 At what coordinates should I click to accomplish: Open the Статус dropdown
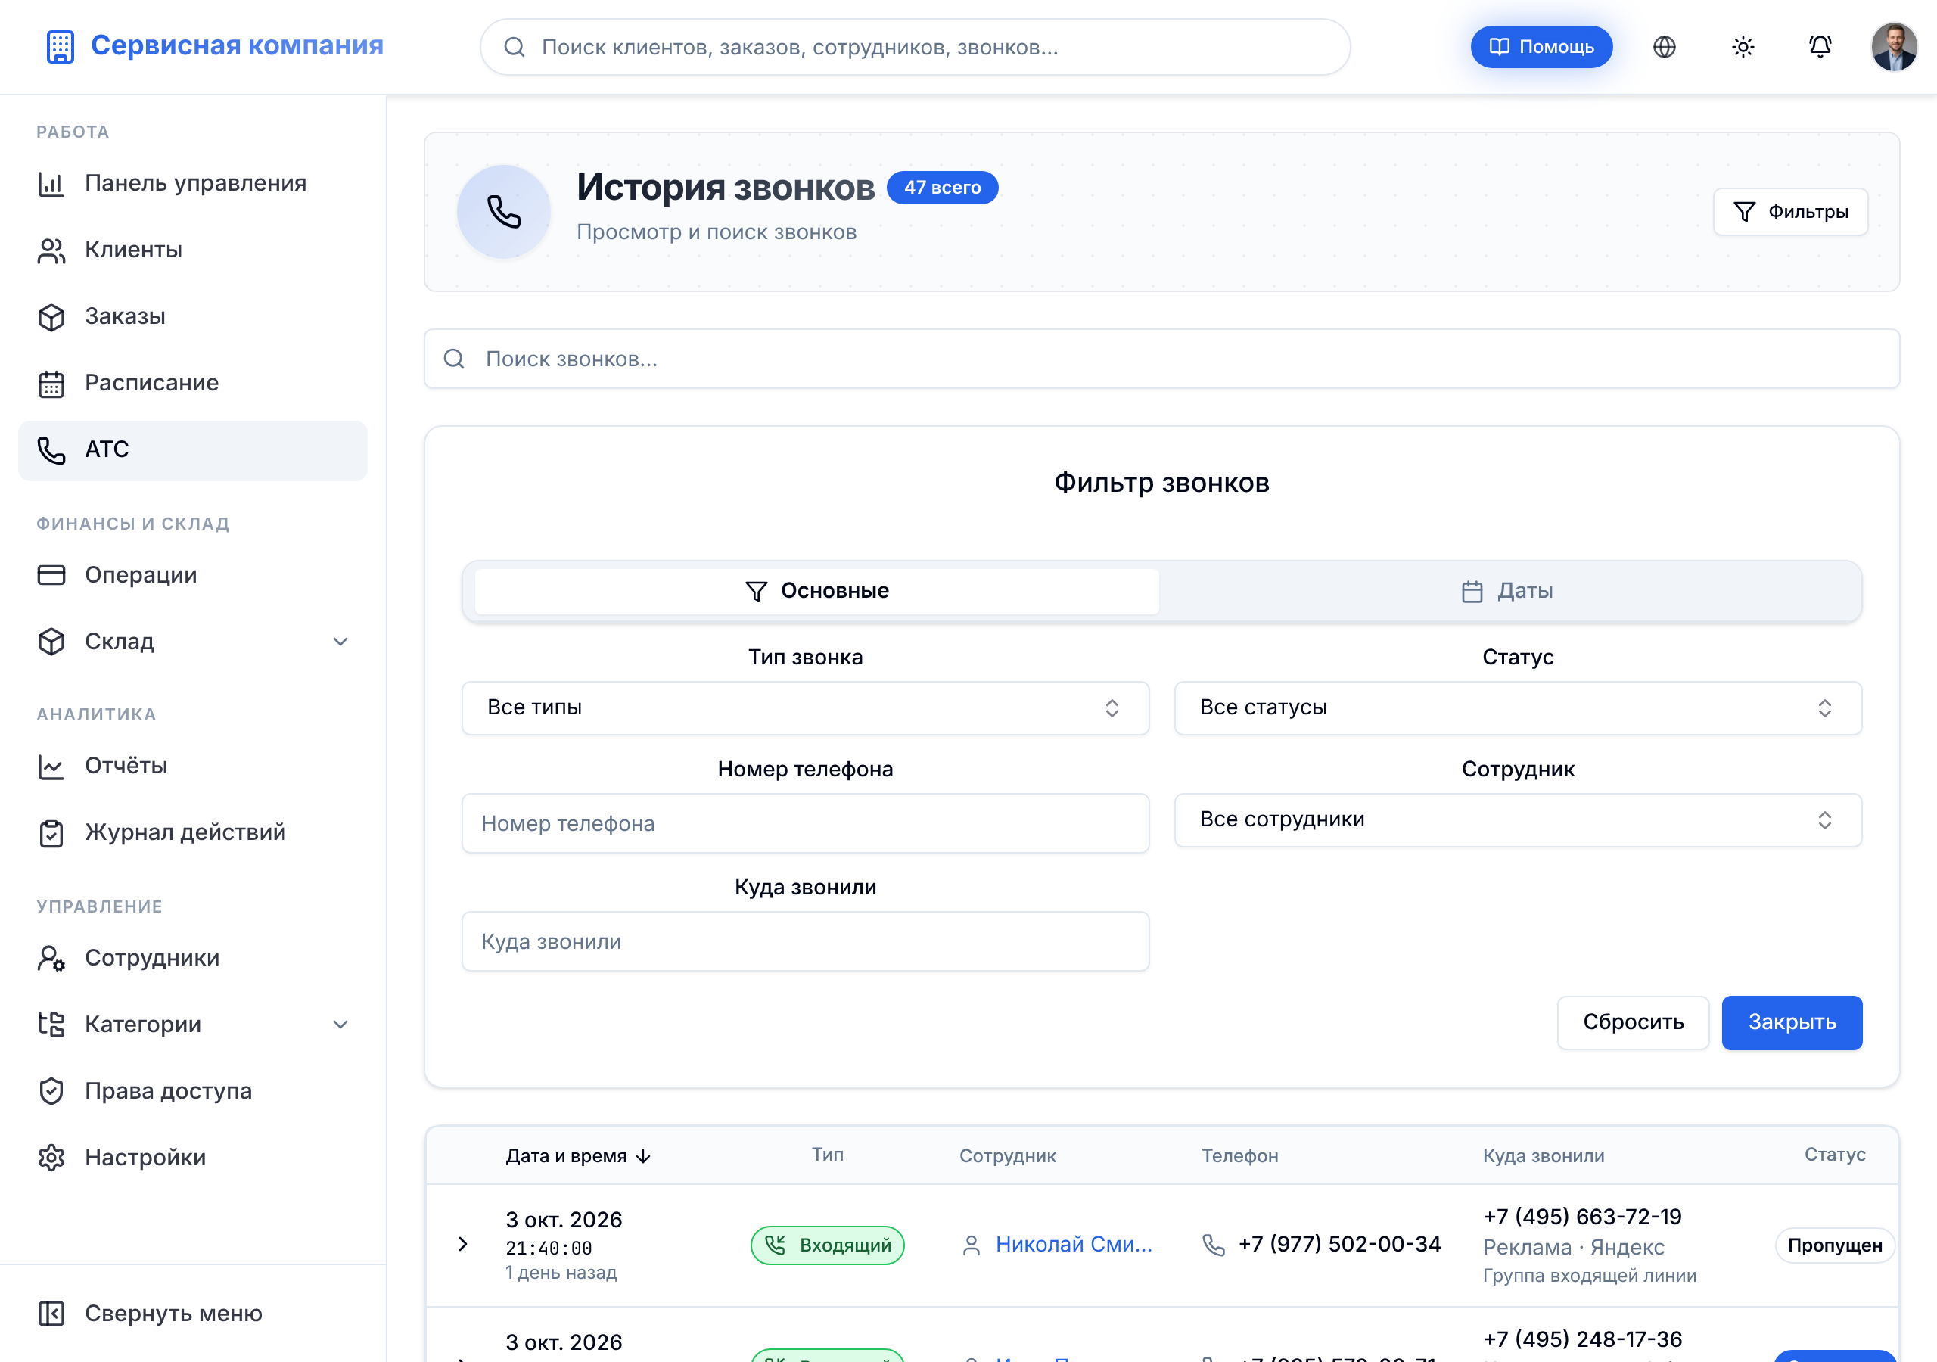point(1517,708)
